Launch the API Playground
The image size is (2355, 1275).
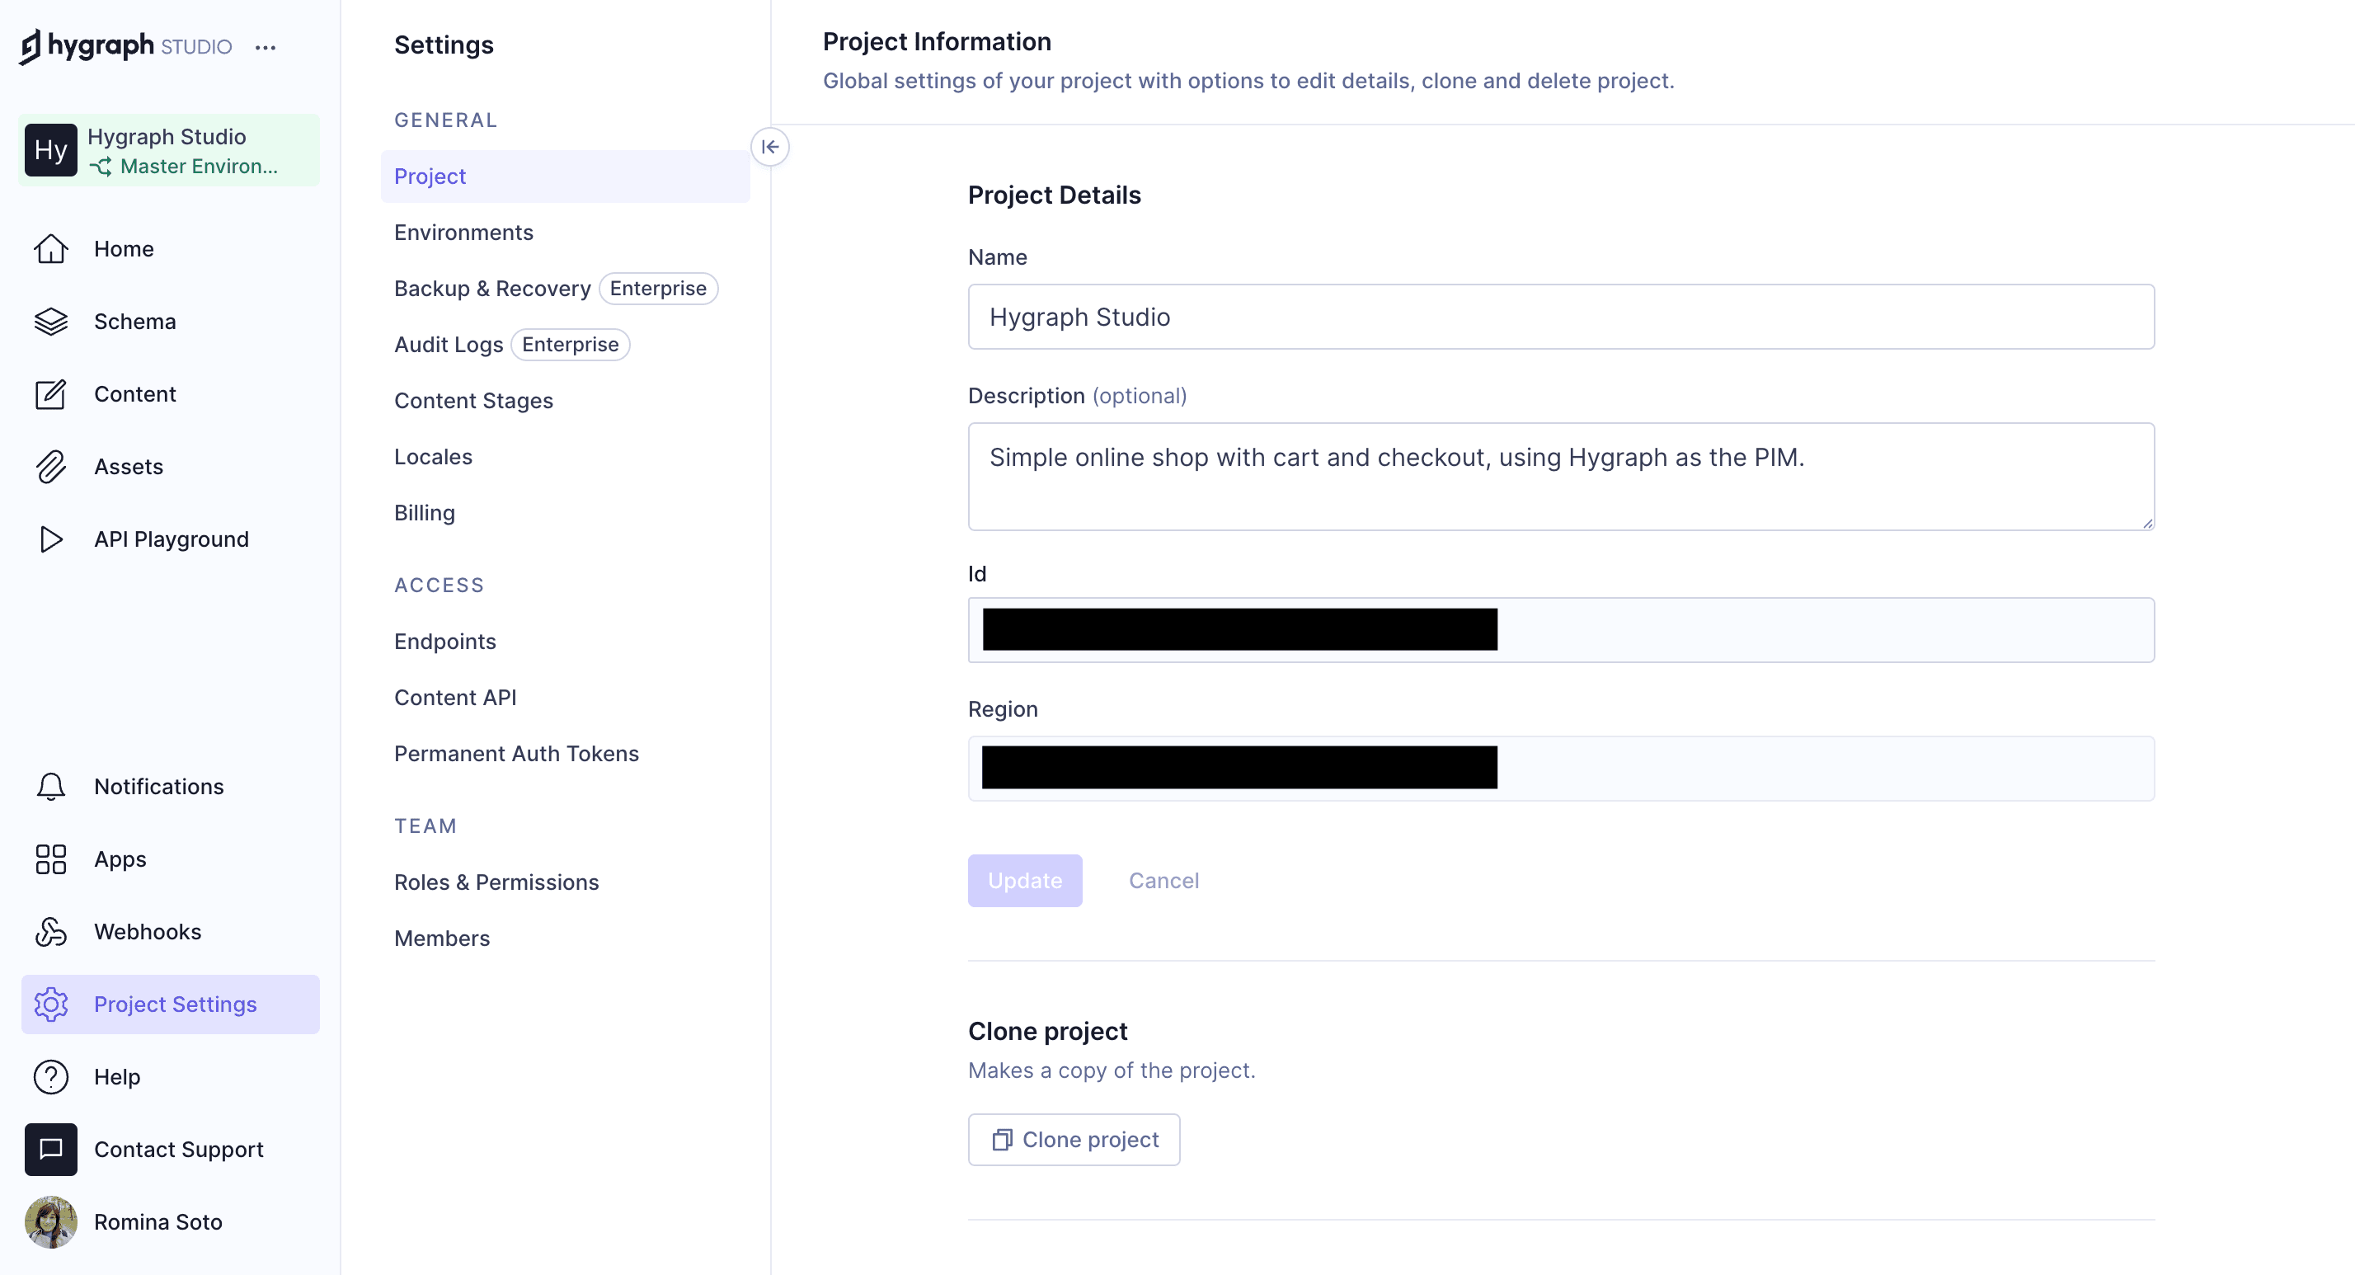(x=171, y=539)
